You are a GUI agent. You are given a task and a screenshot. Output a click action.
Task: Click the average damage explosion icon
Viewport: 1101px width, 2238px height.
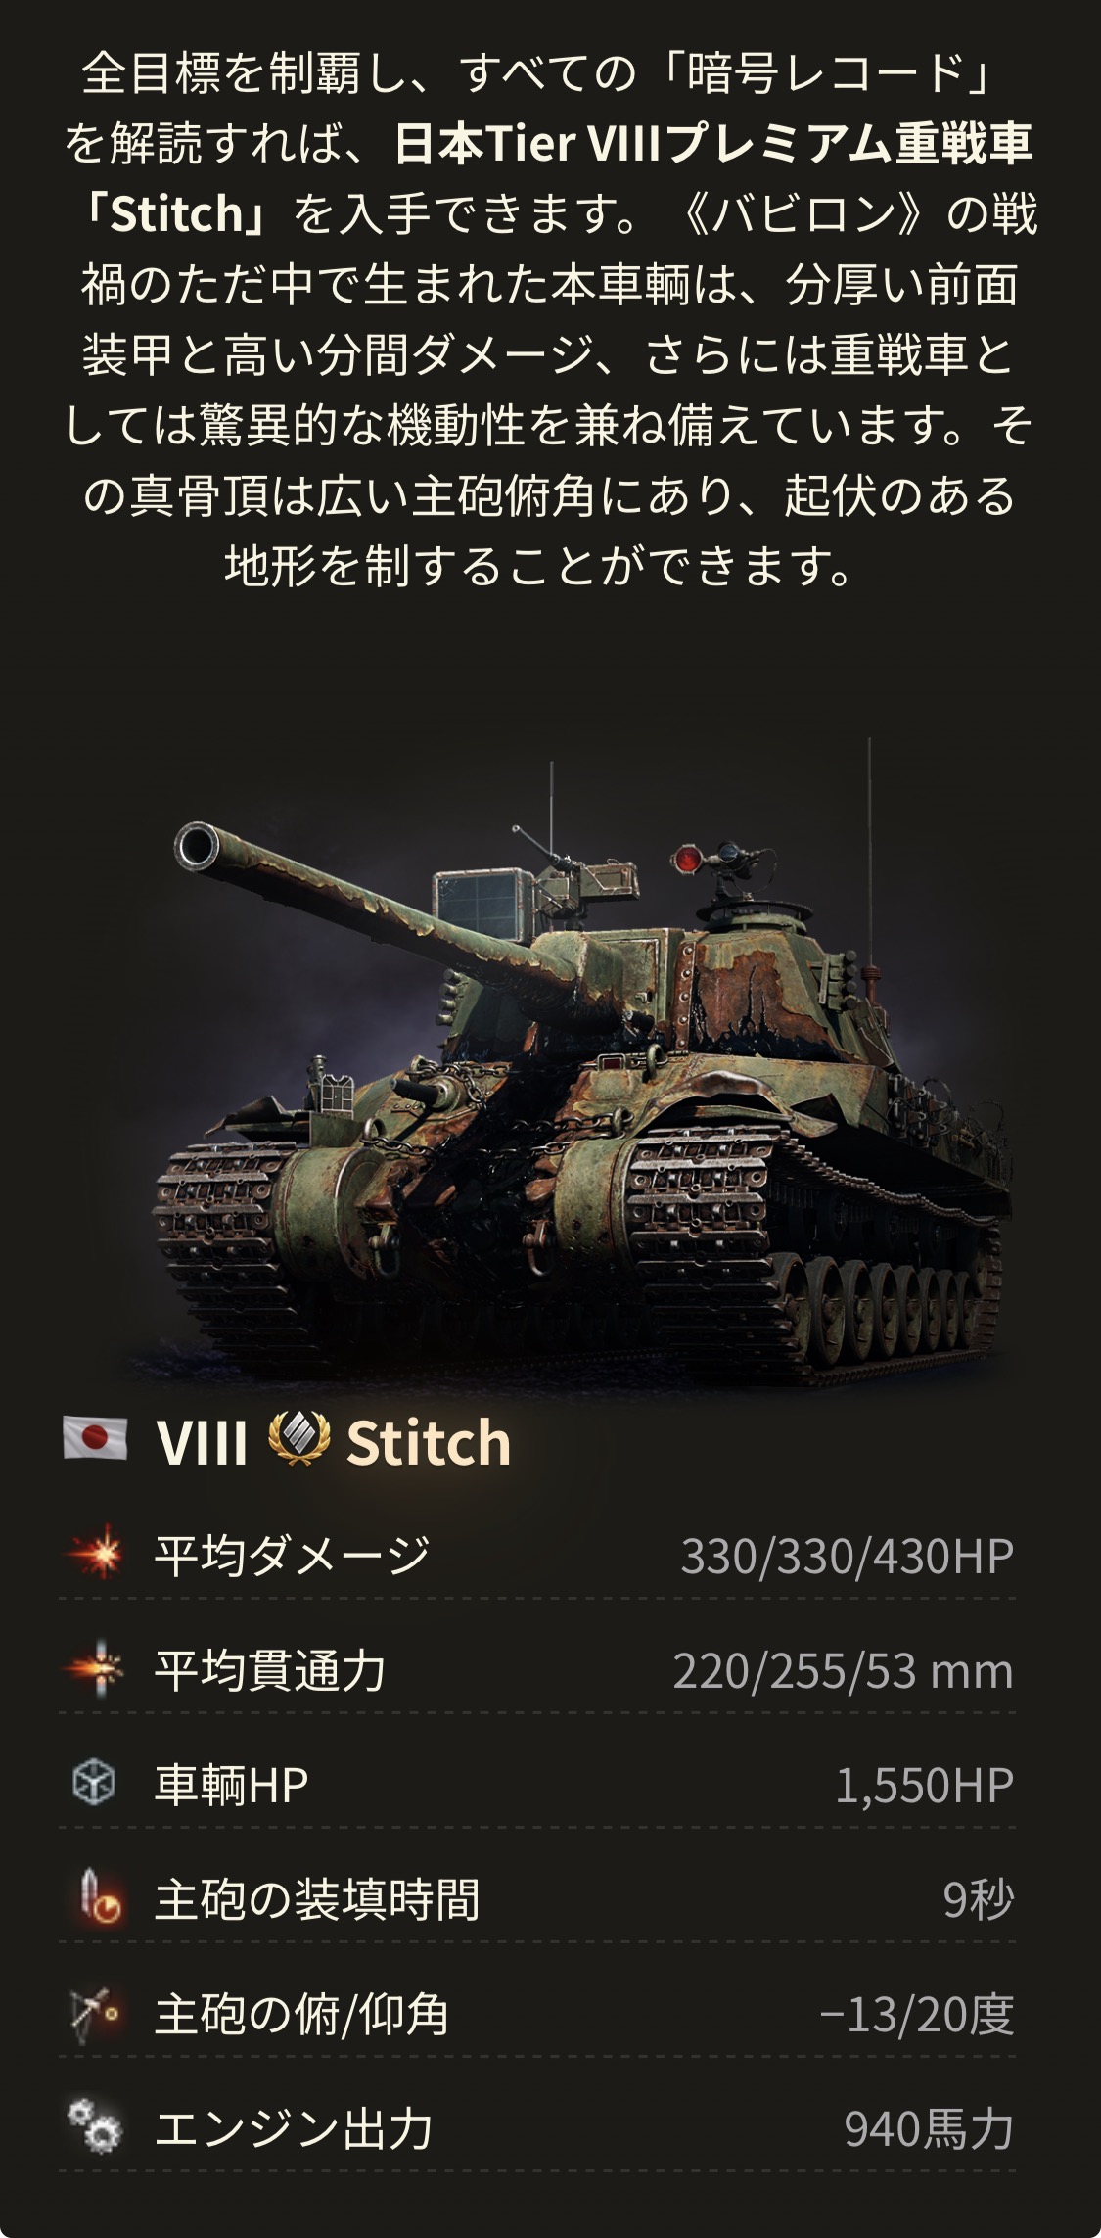(x=96, y=1554)
